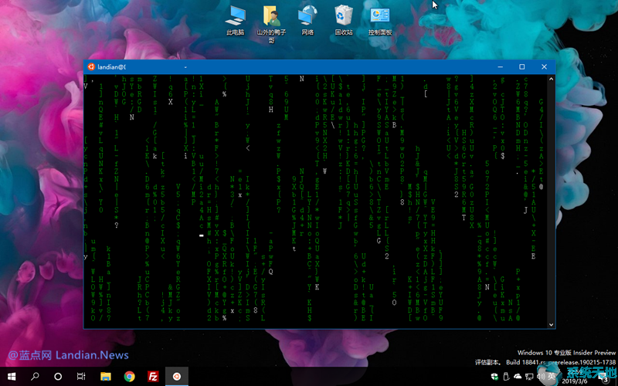Image resolution: width=618 pixels, height=386 pixels.
Task: Click terminal scrollbar down arrow
Action: 551,324
